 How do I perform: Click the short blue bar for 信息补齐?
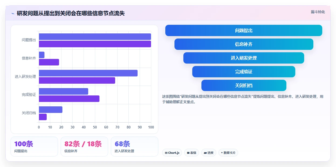point(42,55)
